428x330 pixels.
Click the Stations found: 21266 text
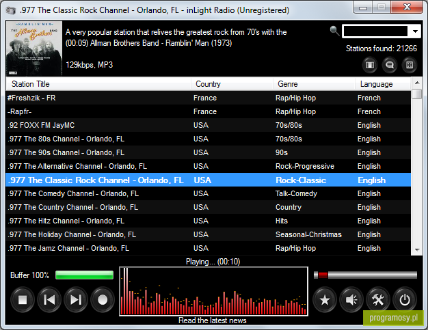[382, 49]
